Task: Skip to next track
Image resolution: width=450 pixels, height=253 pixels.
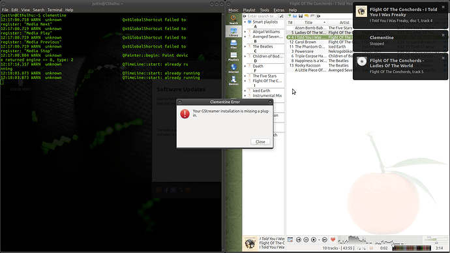Action: point(325,239)
